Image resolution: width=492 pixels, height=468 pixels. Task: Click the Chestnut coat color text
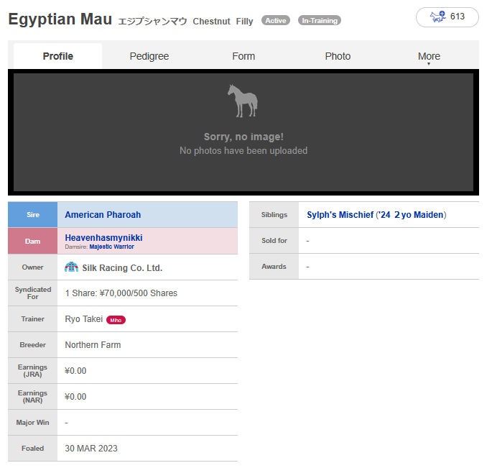click(x=211, y=22)
